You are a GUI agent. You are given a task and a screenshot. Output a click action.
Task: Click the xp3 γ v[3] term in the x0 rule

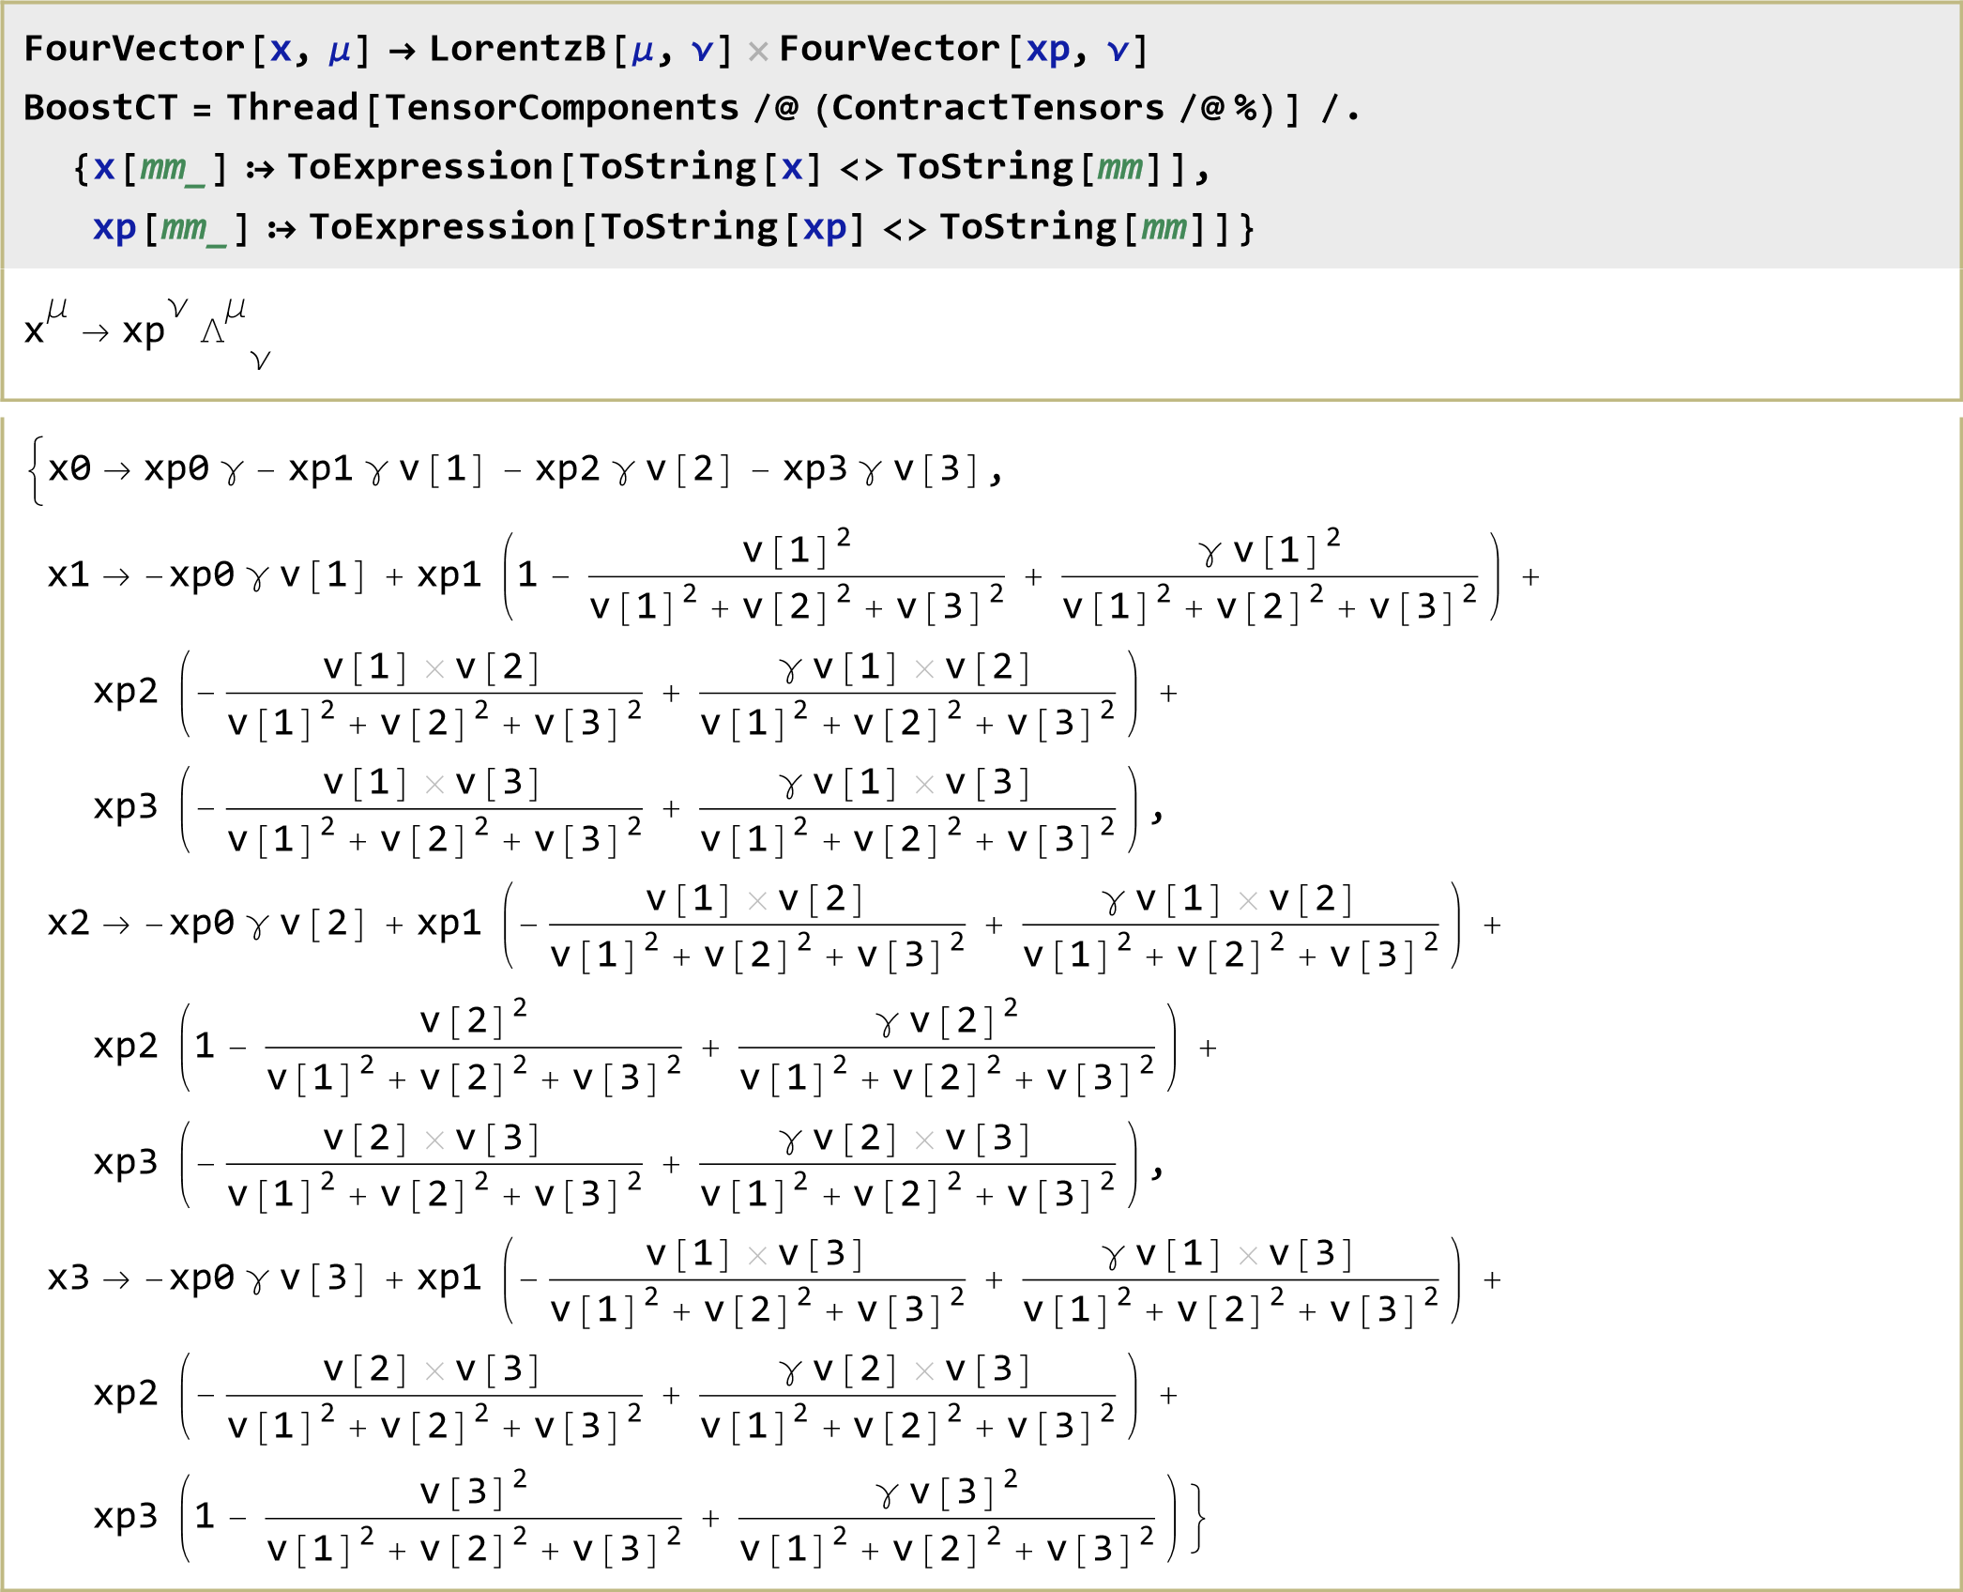point(879,468)
